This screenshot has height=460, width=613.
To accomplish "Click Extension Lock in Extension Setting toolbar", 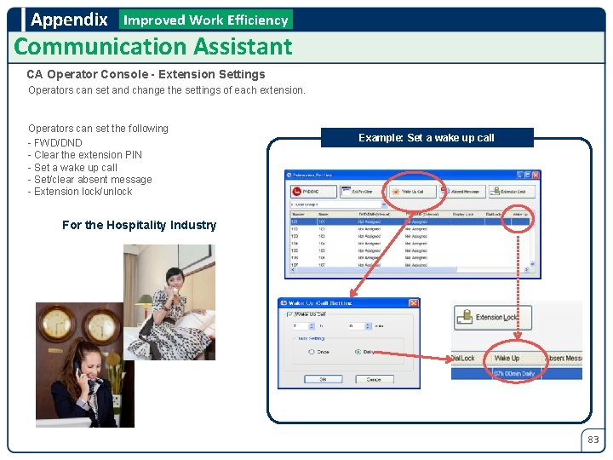I will tap(512, 192).
